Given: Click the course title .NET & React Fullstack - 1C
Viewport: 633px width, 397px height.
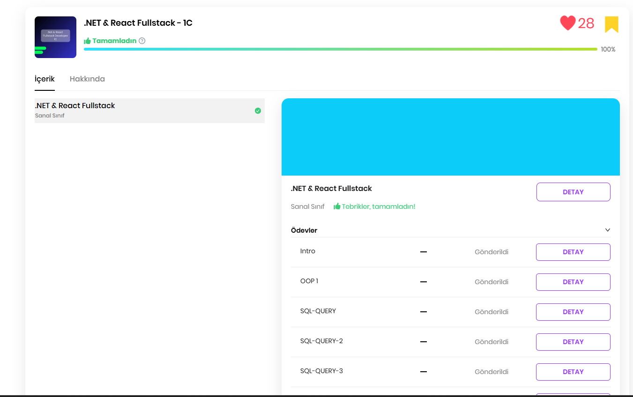Looking at the screenshot, I should click(138, 22).
